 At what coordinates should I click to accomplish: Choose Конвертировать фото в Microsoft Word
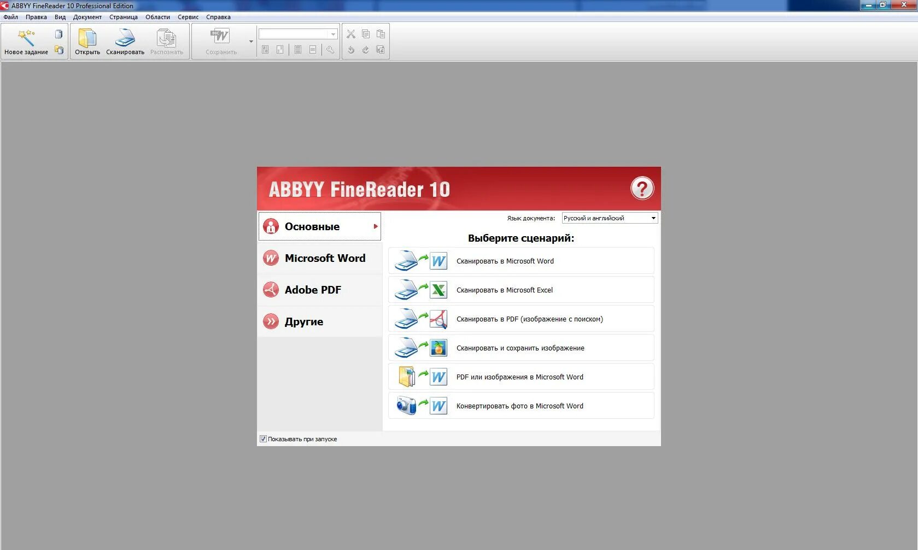(521, 406)
